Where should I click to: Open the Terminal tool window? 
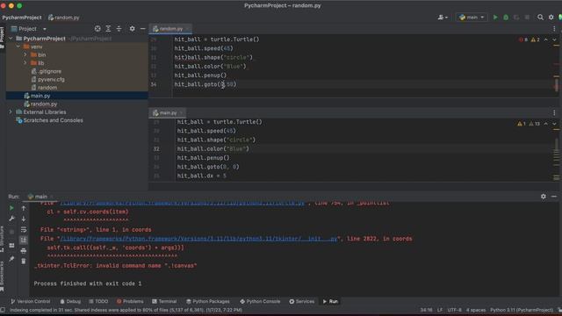point(164,301)
